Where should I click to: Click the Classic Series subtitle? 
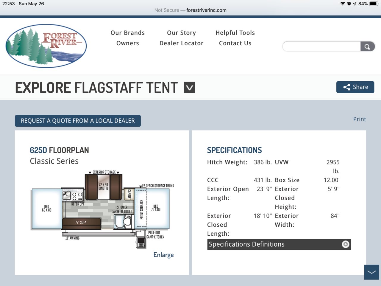pos(54,161)
